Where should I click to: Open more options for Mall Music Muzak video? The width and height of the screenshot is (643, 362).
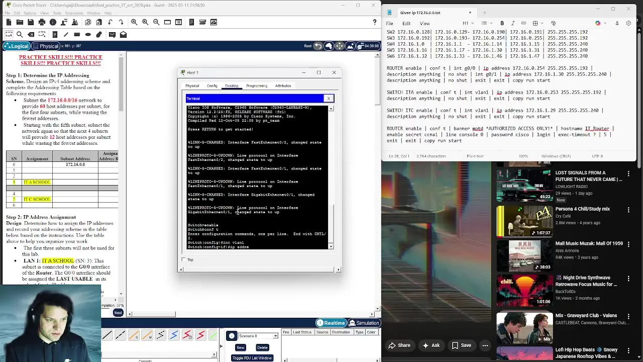pyautogui.click(x=628, y=244)
